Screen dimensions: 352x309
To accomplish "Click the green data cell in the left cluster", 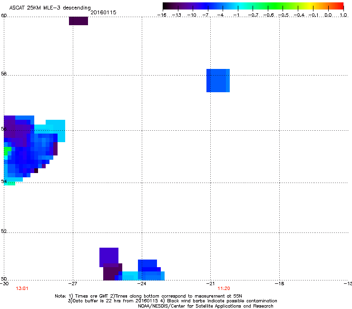I will (8, 150).
